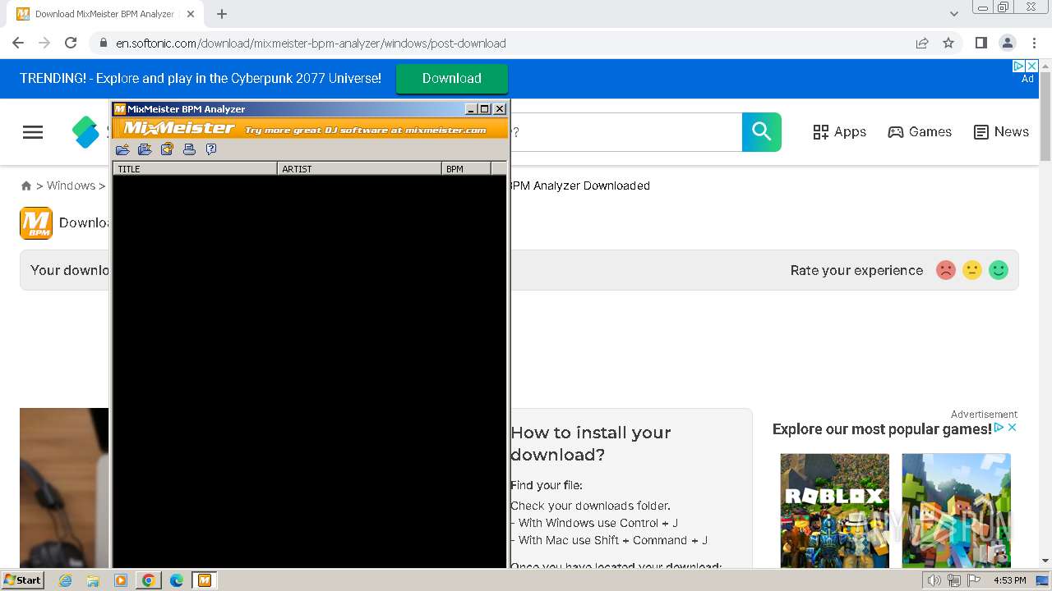Rate experience with yellow neutral face
Image resolution: width=1052 pixels, height=591 pixels.
(x=972, y=270)
